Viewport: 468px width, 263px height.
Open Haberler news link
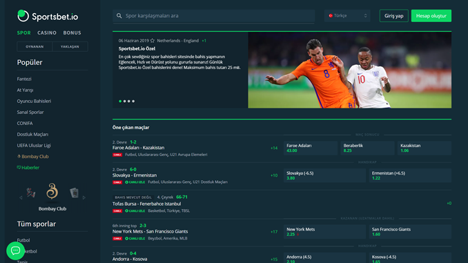pos(28,168)
